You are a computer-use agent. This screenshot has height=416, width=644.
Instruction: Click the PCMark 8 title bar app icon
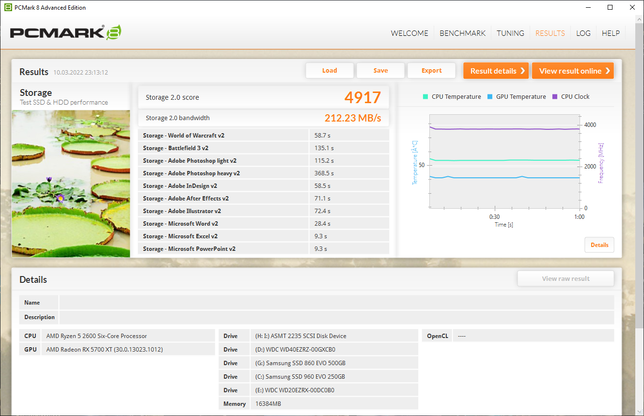(x=8, y=7)
